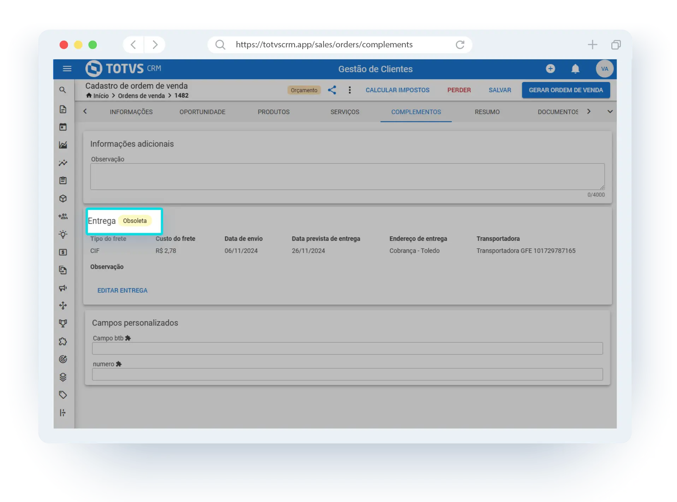This screenshot has width=677, height=502.
Task: Click the order number 1482 breadcrumb
Action: point(181,96)
